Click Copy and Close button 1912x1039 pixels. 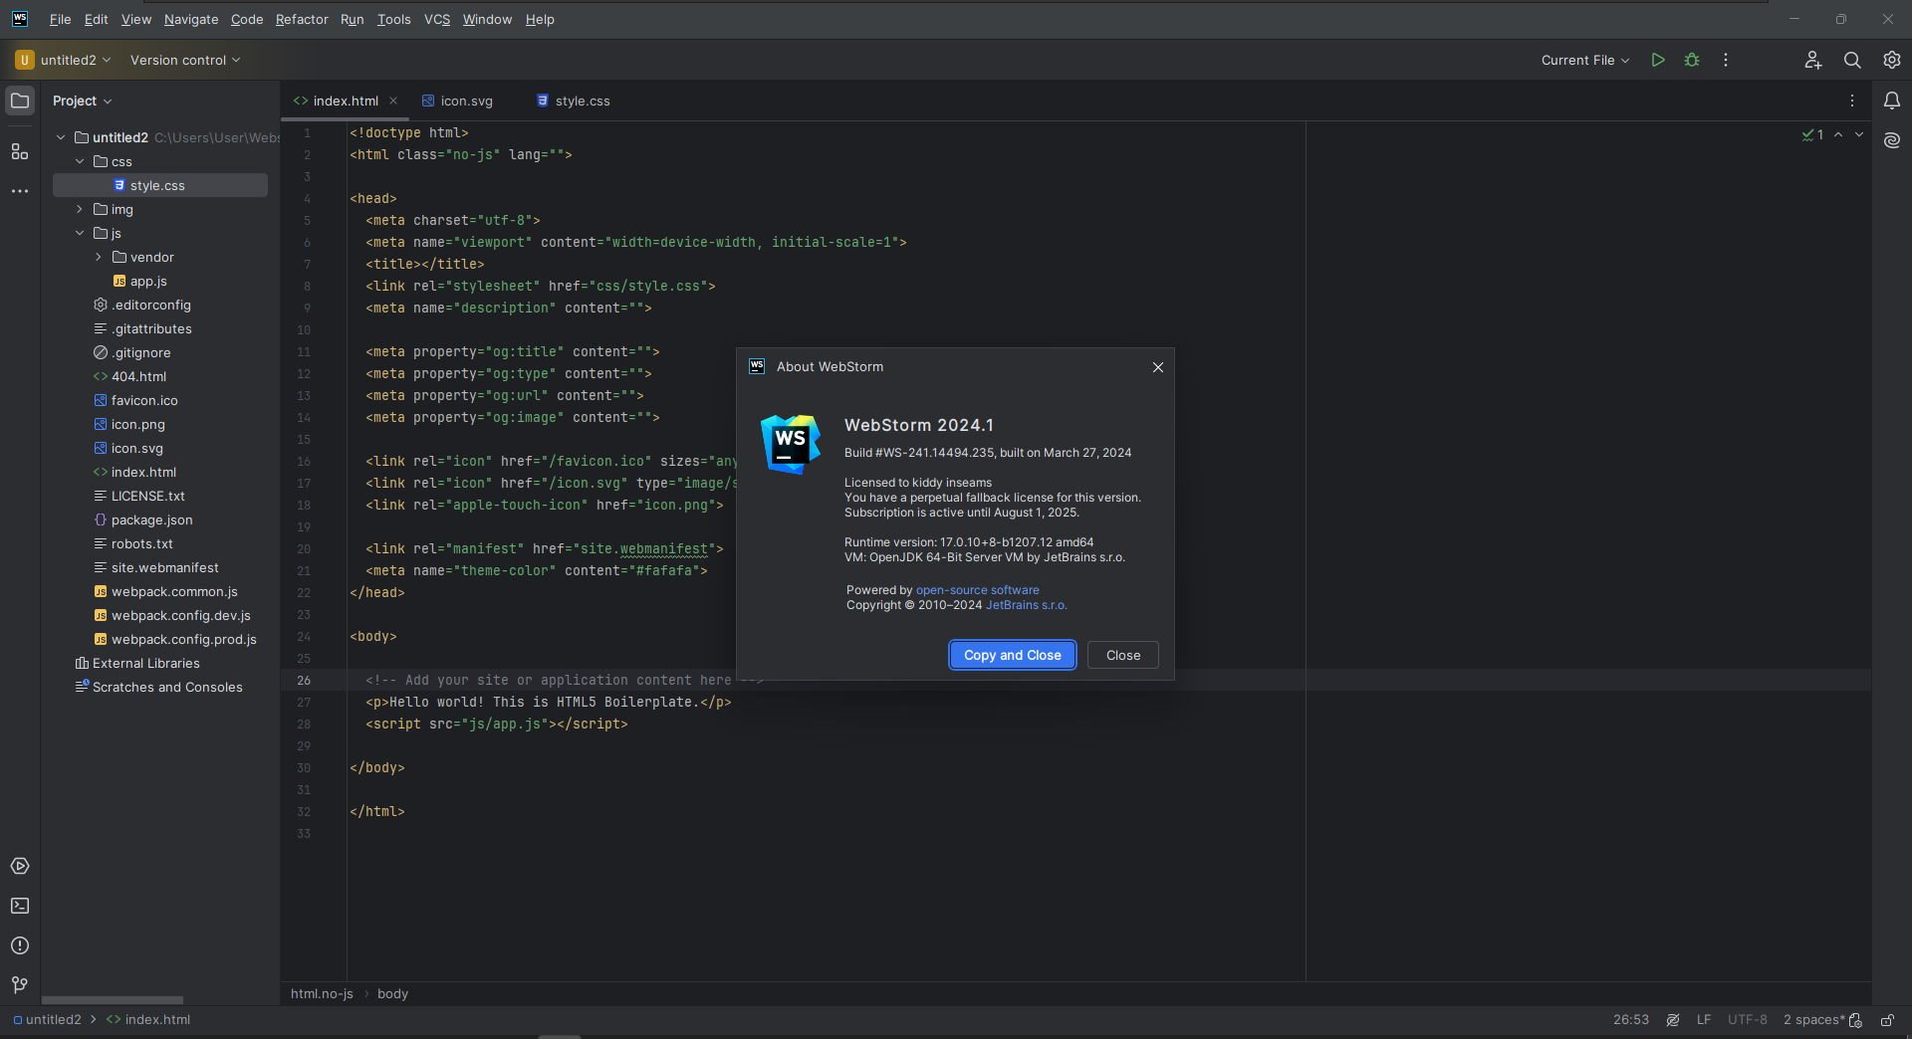1012,655
